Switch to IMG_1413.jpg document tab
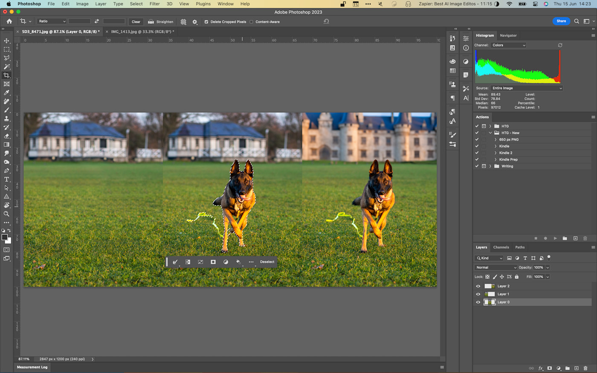The height and width of the screenshot is (373, 597). point(142,32)
